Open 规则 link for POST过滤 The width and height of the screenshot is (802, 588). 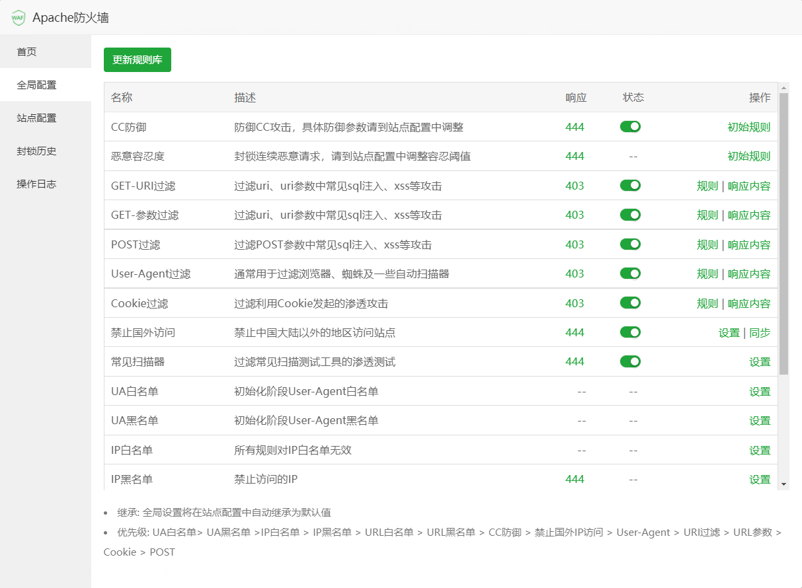point(707,244)
